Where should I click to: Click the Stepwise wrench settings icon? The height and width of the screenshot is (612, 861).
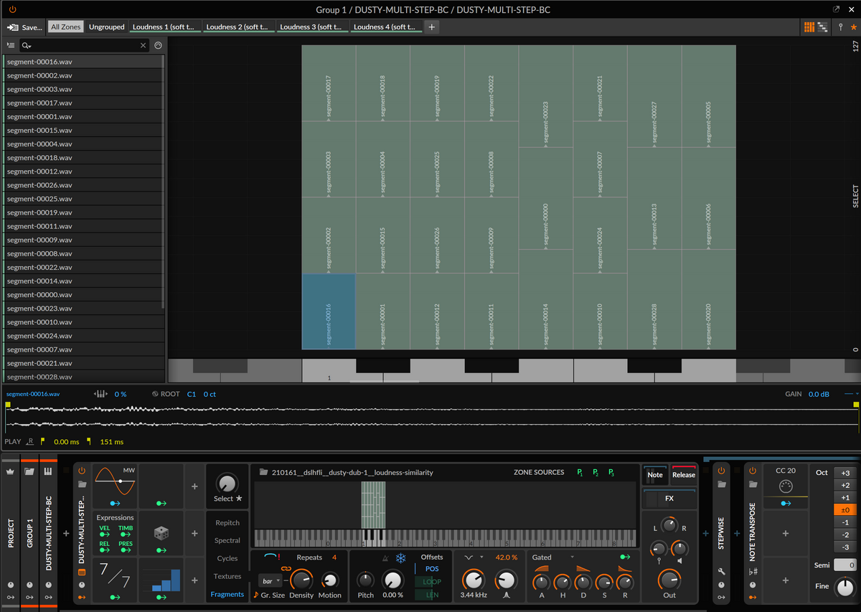coord(722,572)
